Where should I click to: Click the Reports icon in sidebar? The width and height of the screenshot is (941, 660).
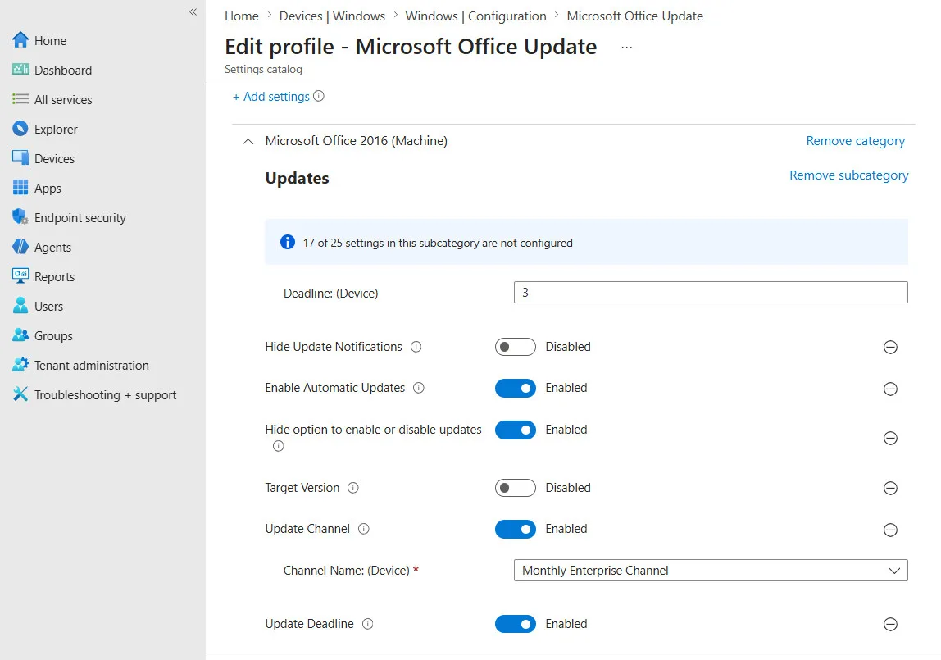click(20, 276)
